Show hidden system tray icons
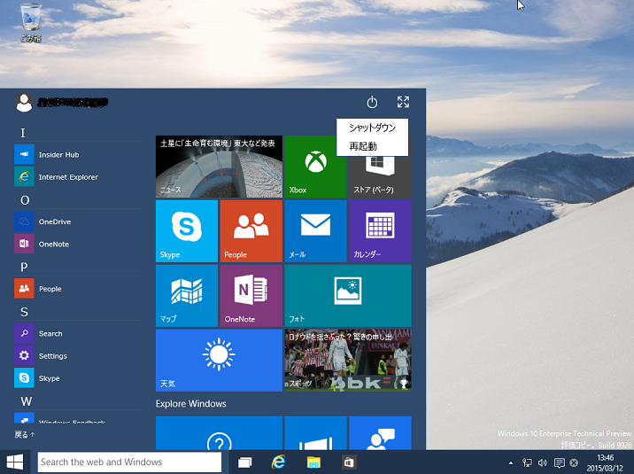Screen dimensions: 634x474 tap(511, 462)
